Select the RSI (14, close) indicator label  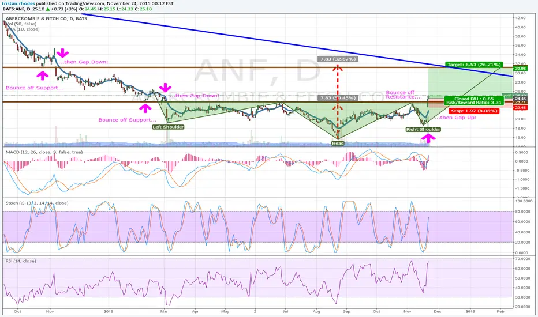pos(21,261)
